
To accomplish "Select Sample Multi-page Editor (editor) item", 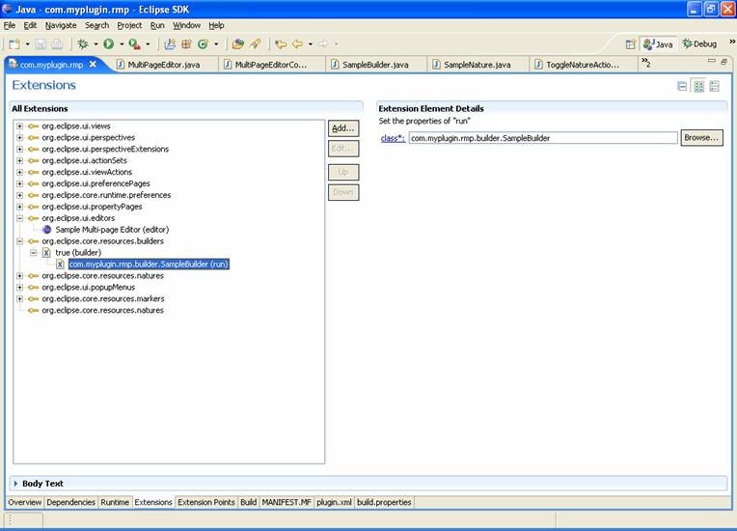I will 112,230.
